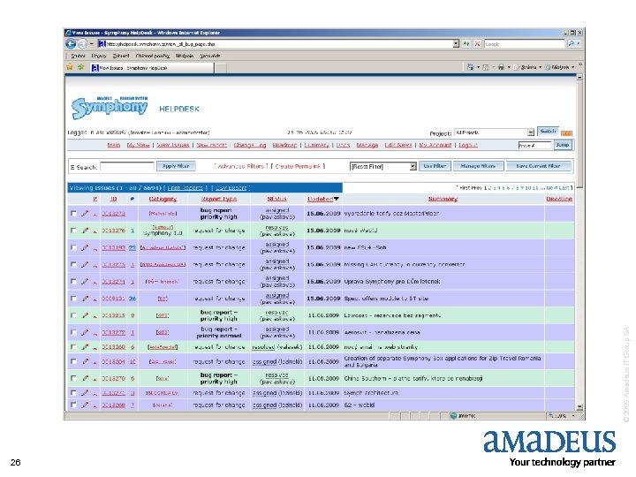
Task: Open the address bar URL dropdown arrow
Action: (456, 44)
